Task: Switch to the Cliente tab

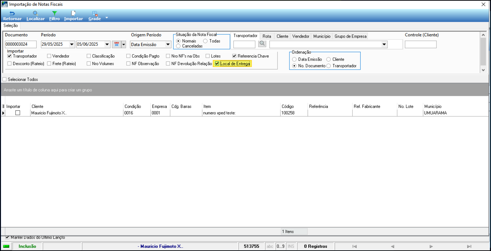Action: (282, 36)
